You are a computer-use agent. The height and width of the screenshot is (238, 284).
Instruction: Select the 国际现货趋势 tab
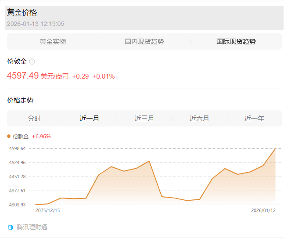[236, 42]
